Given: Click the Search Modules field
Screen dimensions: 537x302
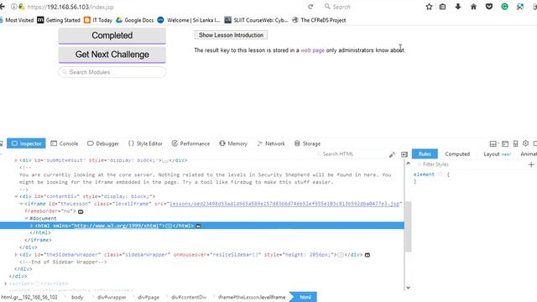Looking at the screenshot, I should click(112, 72).
